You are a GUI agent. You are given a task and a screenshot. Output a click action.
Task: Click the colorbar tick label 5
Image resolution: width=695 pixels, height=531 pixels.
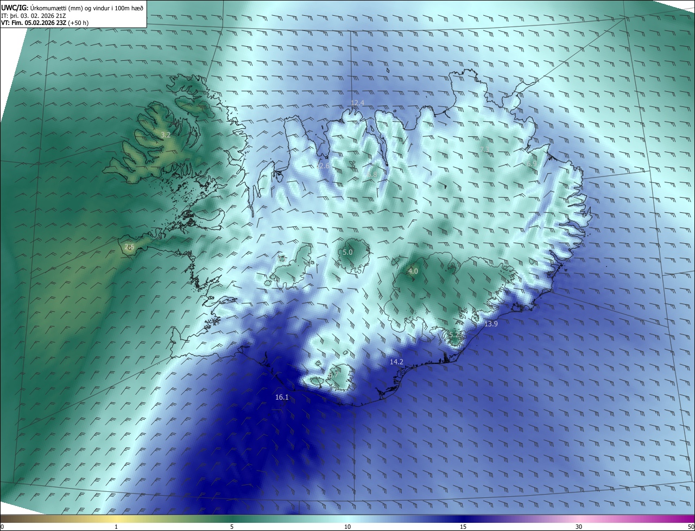tap(232, 527)
